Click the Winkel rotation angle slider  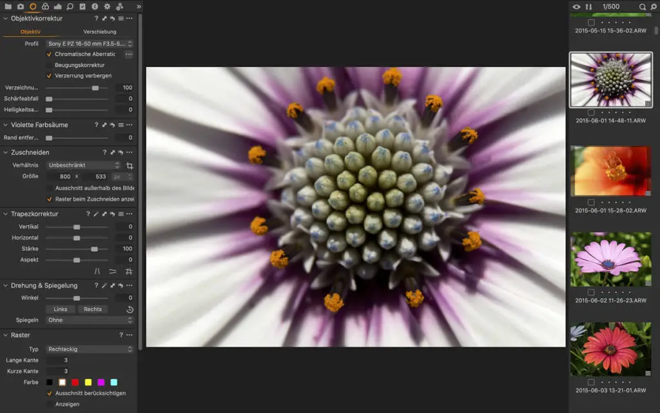(x=77, y=298)
